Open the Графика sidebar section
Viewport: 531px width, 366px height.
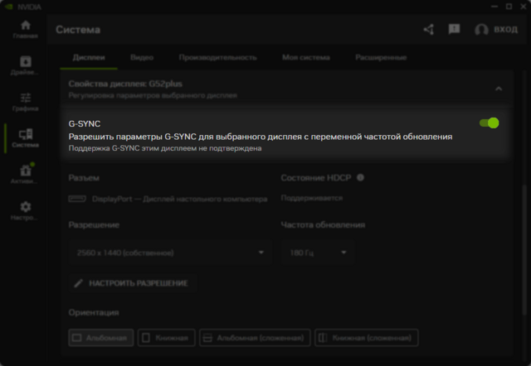pos(26,102)
